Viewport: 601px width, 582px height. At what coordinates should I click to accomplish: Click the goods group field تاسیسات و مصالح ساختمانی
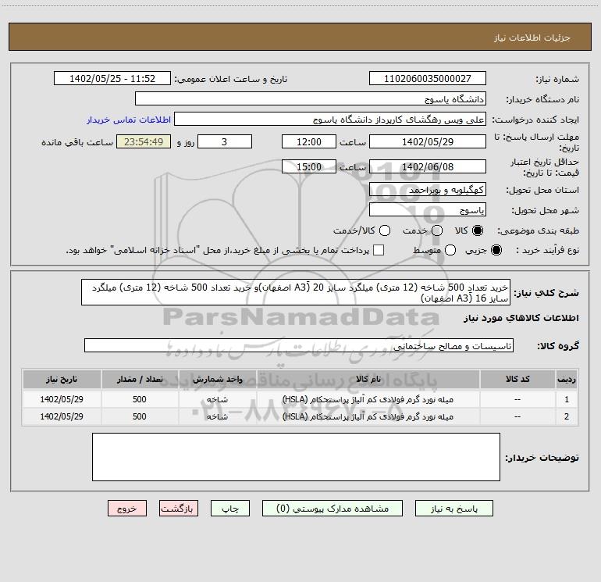click(299, 345)
